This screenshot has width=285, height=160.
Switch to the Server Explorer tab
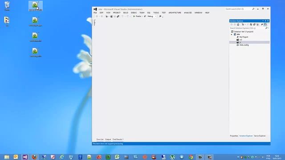pyautogui.click(x=260, y=136)
